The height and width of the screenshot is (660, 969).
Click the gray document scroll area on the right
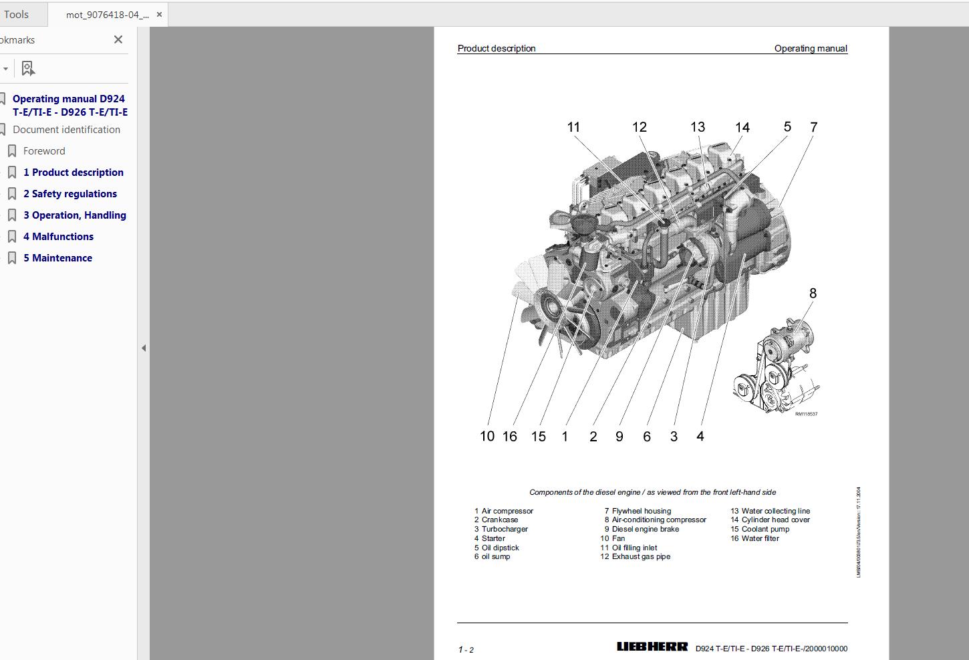tap(929, 334)
